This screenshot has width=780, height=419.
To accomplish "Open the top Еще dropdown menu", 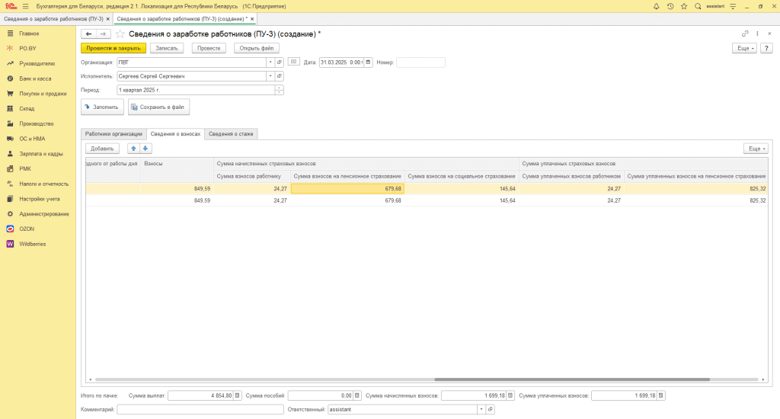I will tap(745, 48).
